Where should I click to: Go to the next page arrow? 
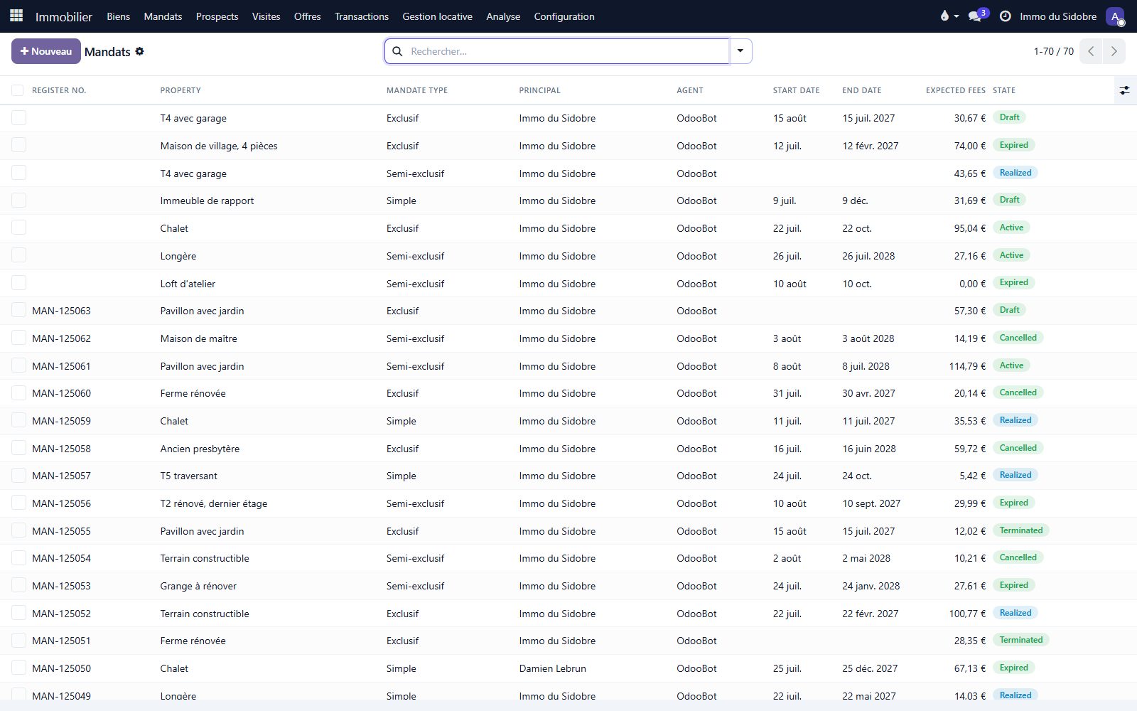(1114, 51)
